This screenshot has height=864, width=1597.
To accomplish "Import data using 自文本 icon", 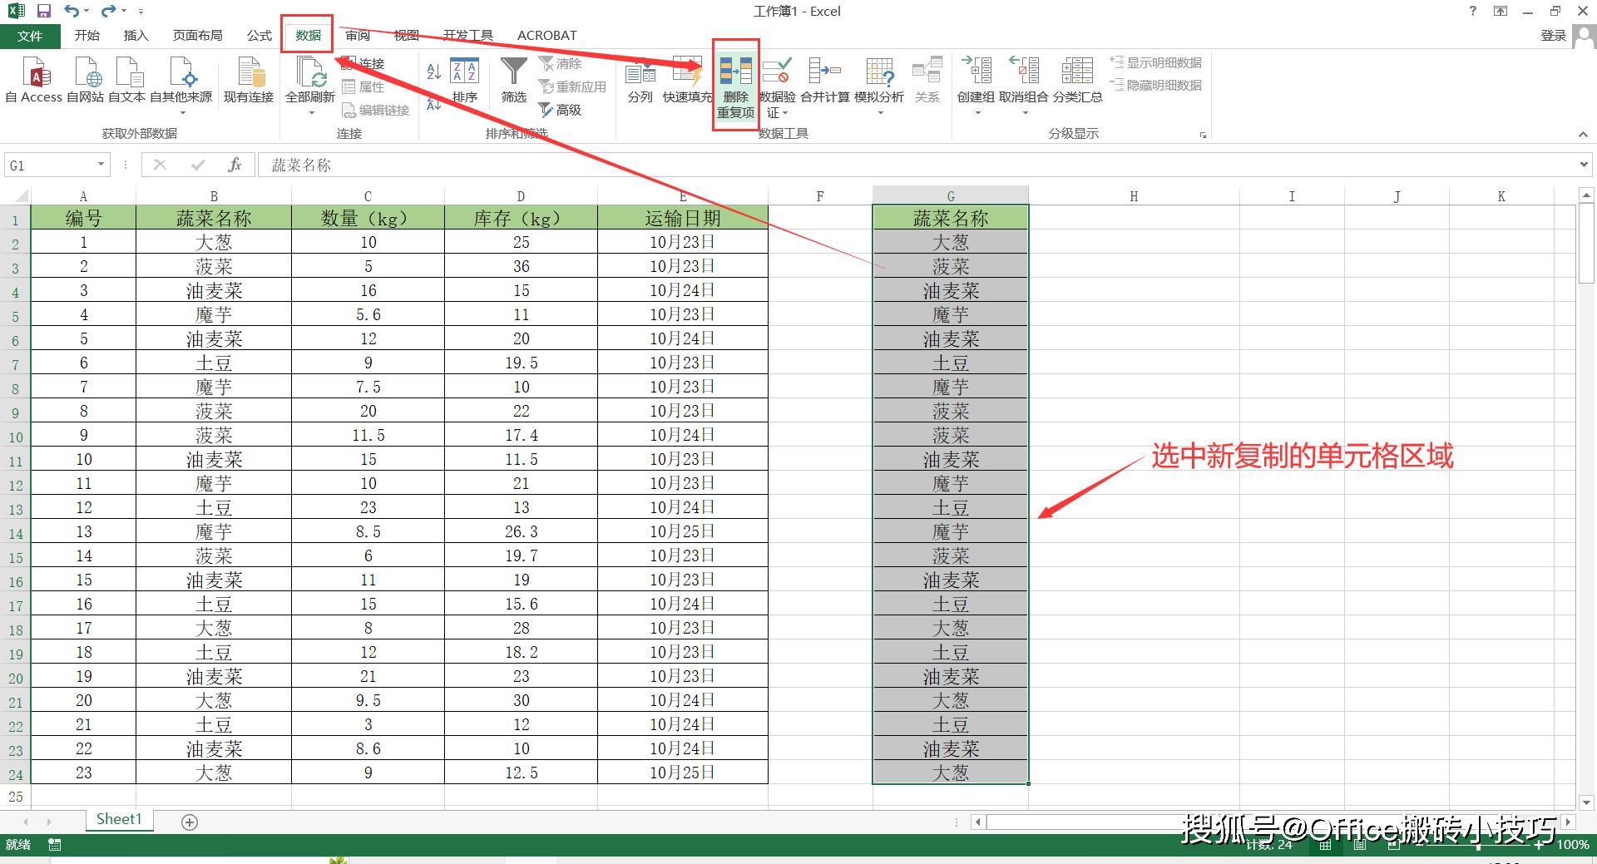I will [x=127, y=80].
